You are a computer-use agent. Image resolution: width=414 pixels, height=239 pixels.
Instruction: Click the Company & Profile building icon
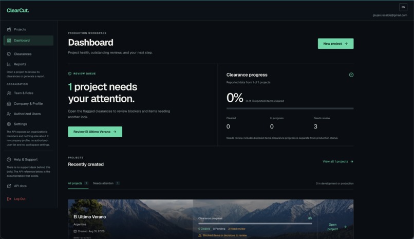pos(9,103)
